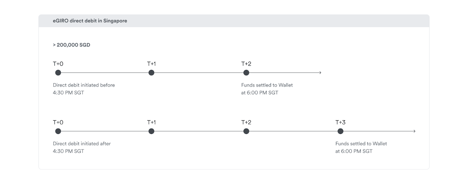Click the arrowhead ending the upper timeline
468x184 pixels.
320,73
